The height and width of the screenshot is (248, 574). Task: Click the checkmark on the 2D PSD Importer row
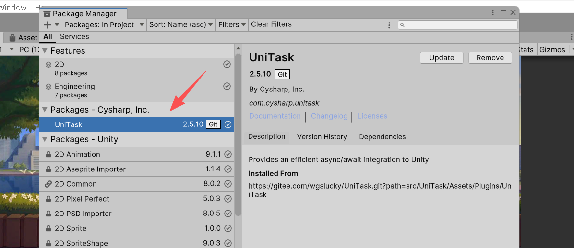pyautogui.click(x=228, y=214)
